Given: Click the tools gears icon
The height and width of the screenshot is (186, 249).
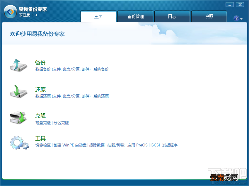Looking at the screenshot, I should 19,143.
